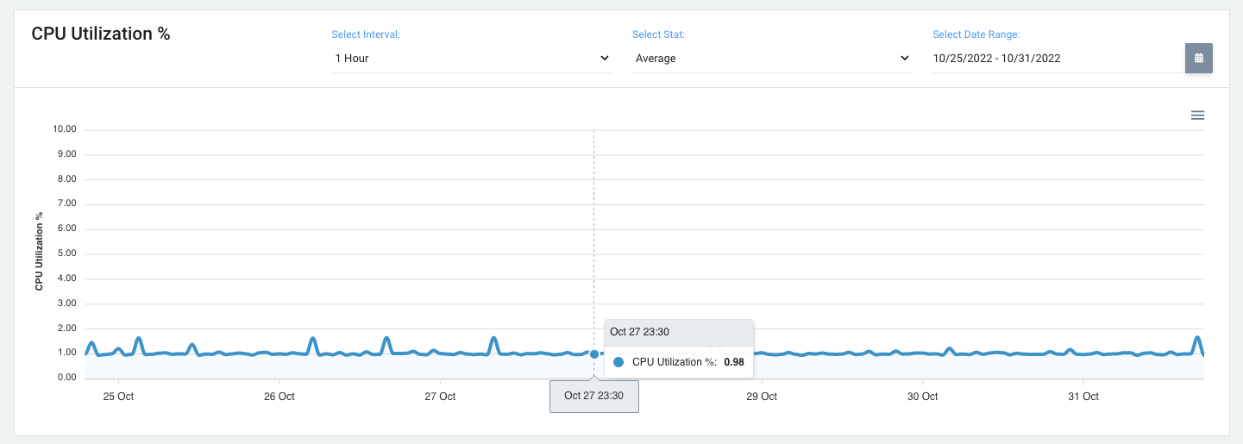Open the chart hamburger menu icon
The width and height of the screenshot is (1243, 444).
click(1197, 115)
